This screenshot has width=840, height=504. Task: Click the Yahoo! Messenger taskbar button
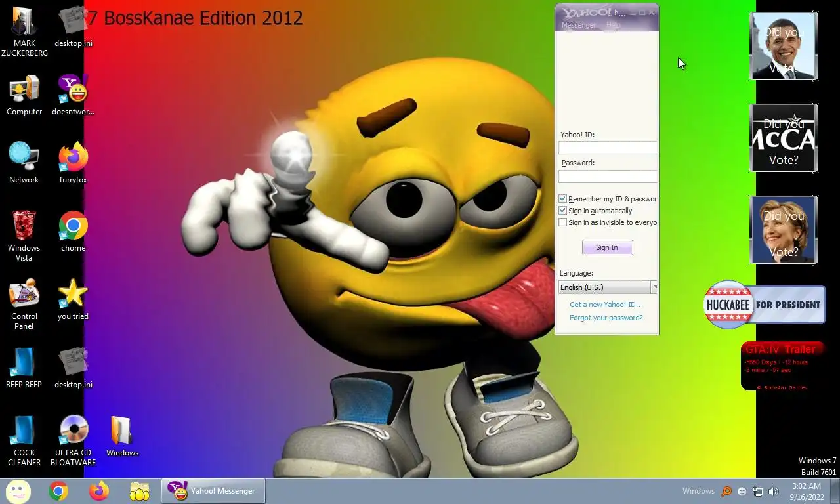213,491
